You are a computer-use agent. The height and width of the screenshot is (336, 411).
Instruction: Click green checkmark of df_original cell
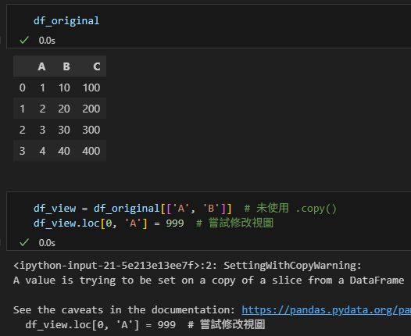point(24,40)
